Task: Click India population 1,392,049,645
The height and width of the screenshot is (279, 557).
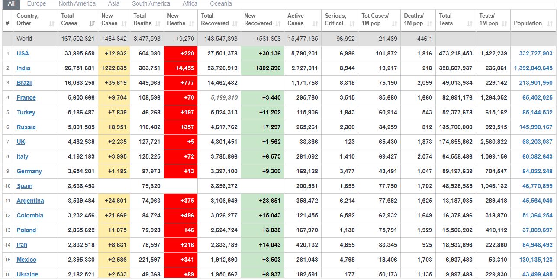Action: (533, 68)
